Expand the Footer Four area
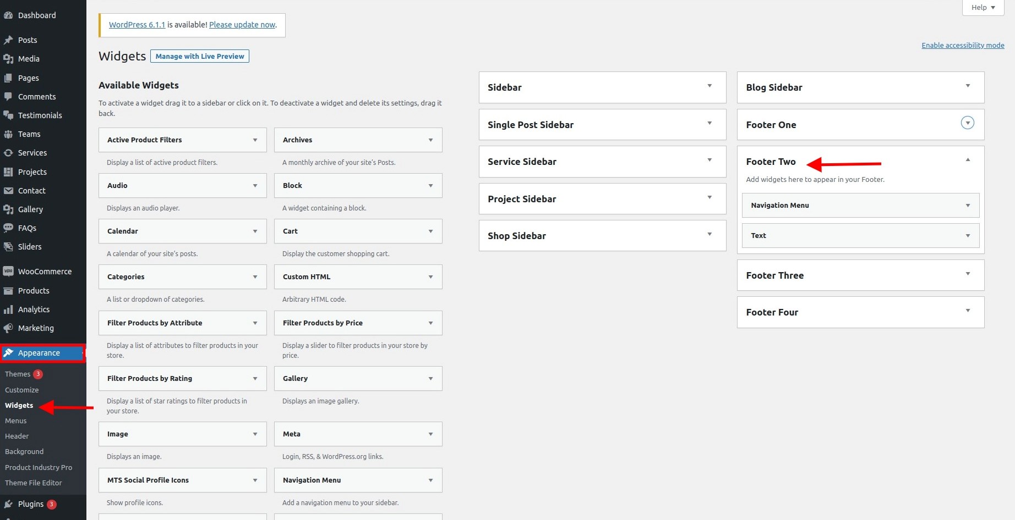The width and height of the screenshot is (1015, 520). [968, 311]
